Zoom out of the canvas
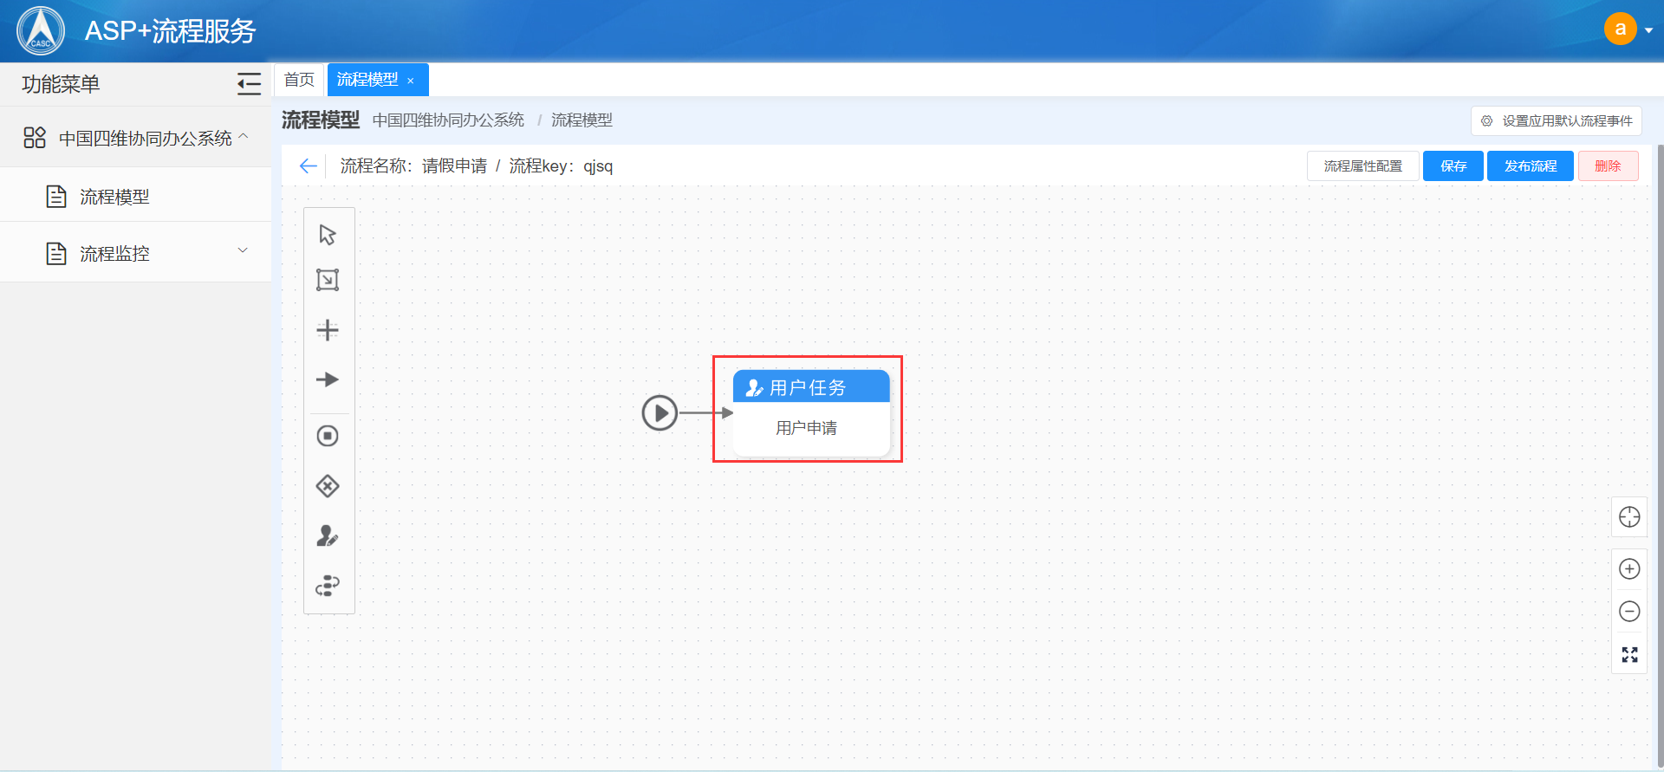 point(1629,612)
